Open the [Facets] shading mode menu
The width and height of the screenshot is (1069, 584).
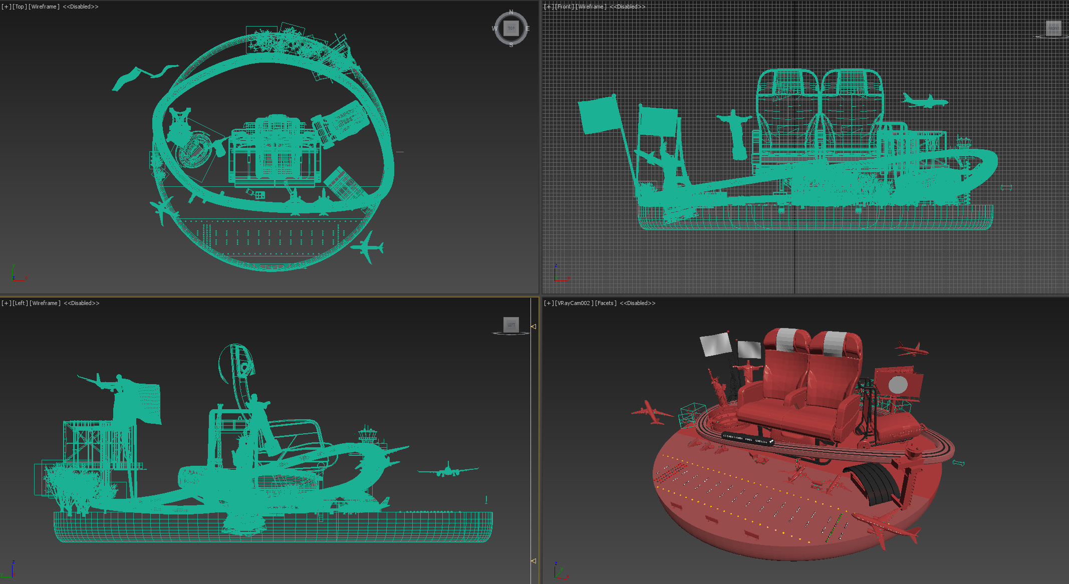pos(606,303)
